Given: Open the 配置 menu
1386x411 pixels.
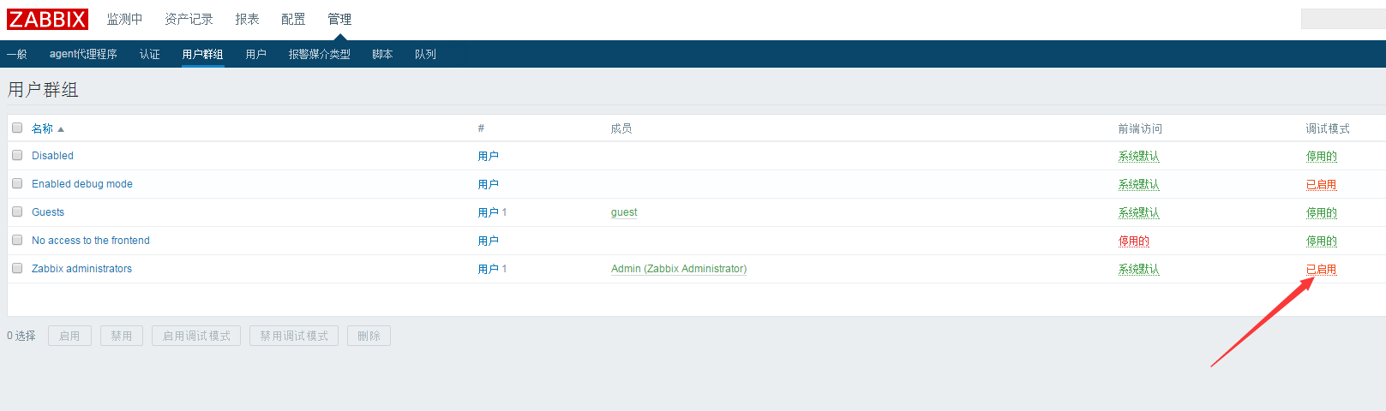Looking at the screenshot, I should pos(293,19).
